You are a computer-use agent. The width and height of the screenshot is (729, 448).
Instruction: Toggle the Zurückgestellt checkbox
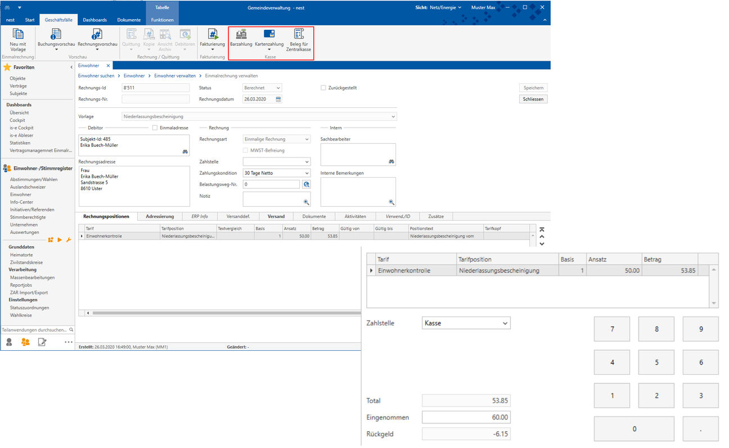[323, 88]
